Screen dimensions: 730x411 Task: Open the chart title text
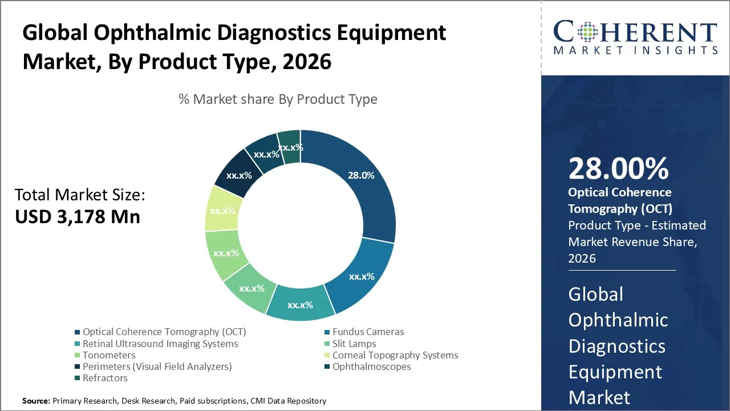(234, 46)
